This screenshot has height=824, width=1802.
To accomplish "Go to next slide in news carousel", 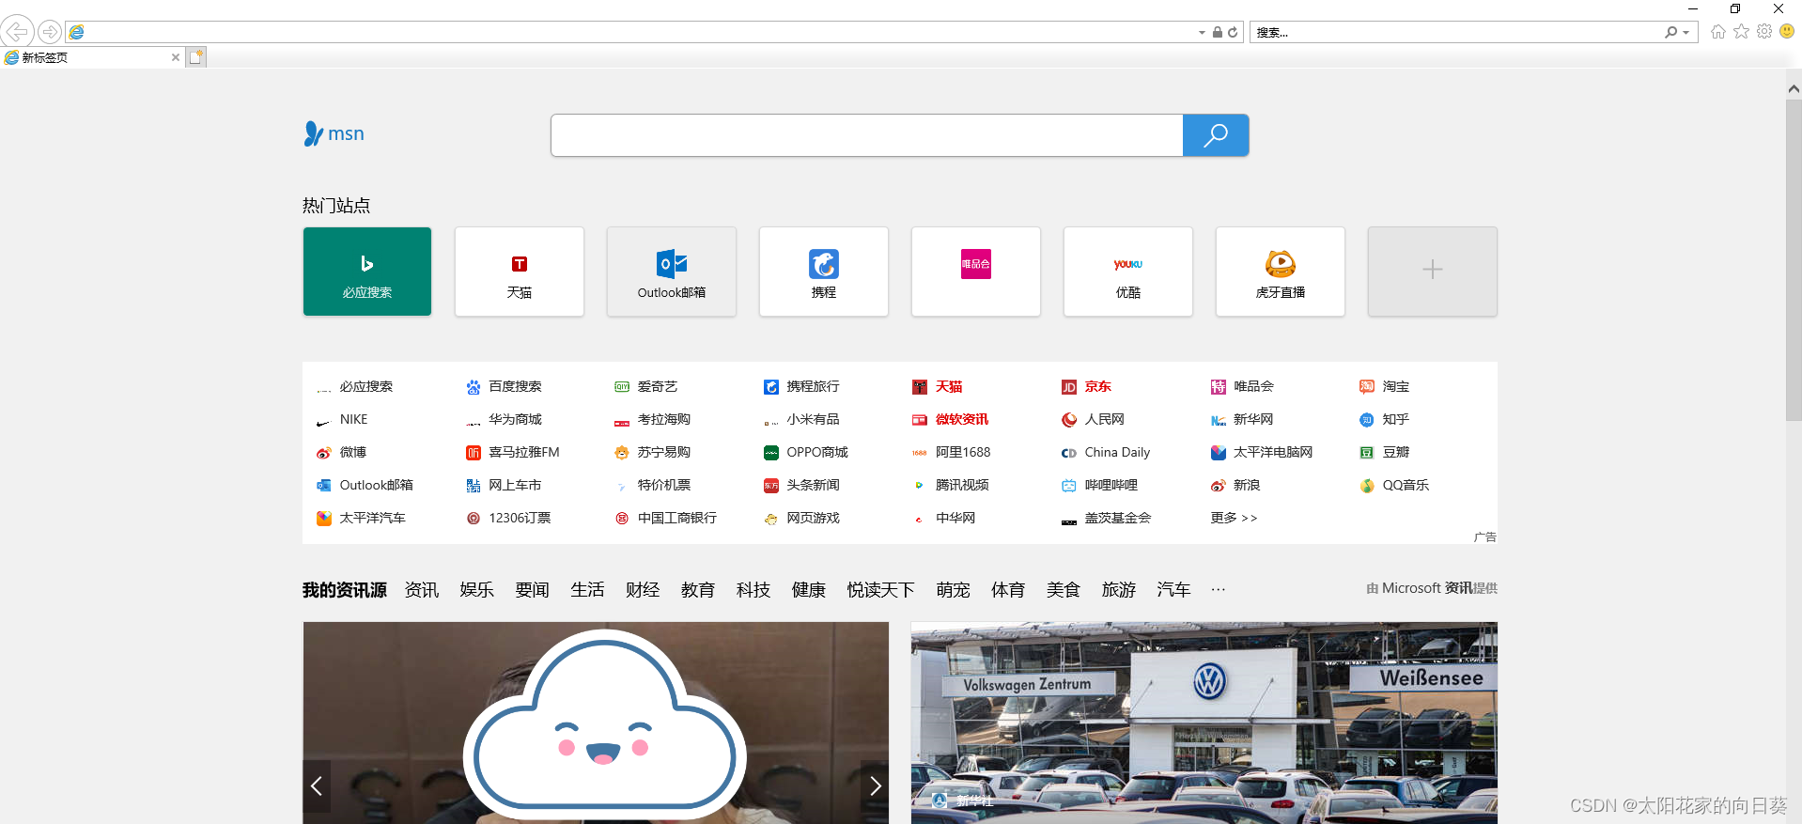I will [875, 786].
